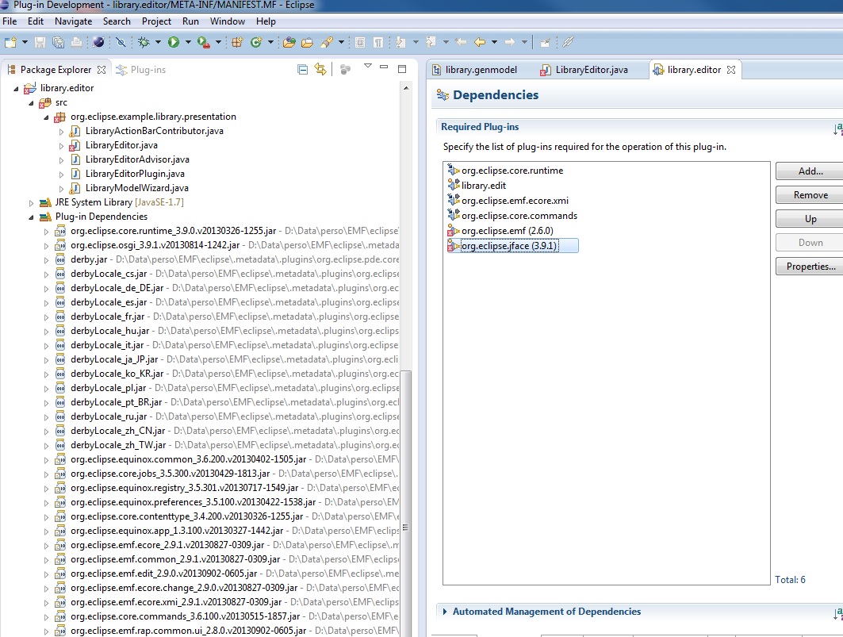843x637 pixels.
Task: Click the New wizard toolbar icon
Action: point(10,42)
